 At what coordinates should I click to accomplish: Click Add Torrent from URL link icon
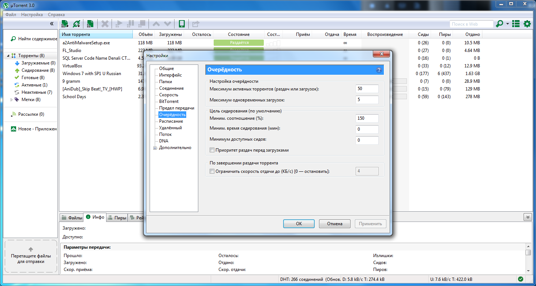(x=76, y=24)
